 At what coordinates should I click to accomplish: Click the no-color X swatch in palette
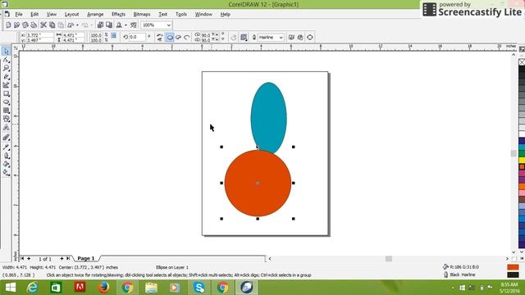[x=522, y=62]
